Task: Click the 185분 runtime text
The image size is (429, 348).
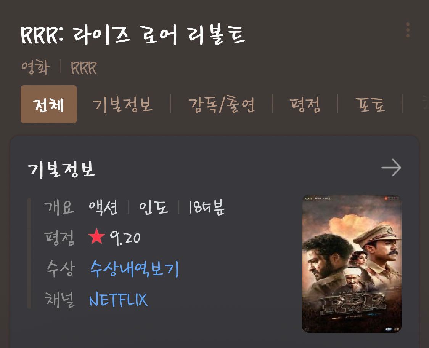Action: pos(207,207)
